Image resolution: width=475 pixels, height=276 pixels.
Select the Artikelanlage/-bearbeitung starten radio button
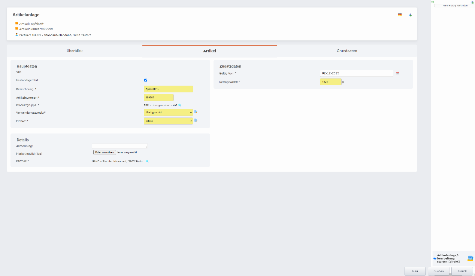[x=435, y=258]
